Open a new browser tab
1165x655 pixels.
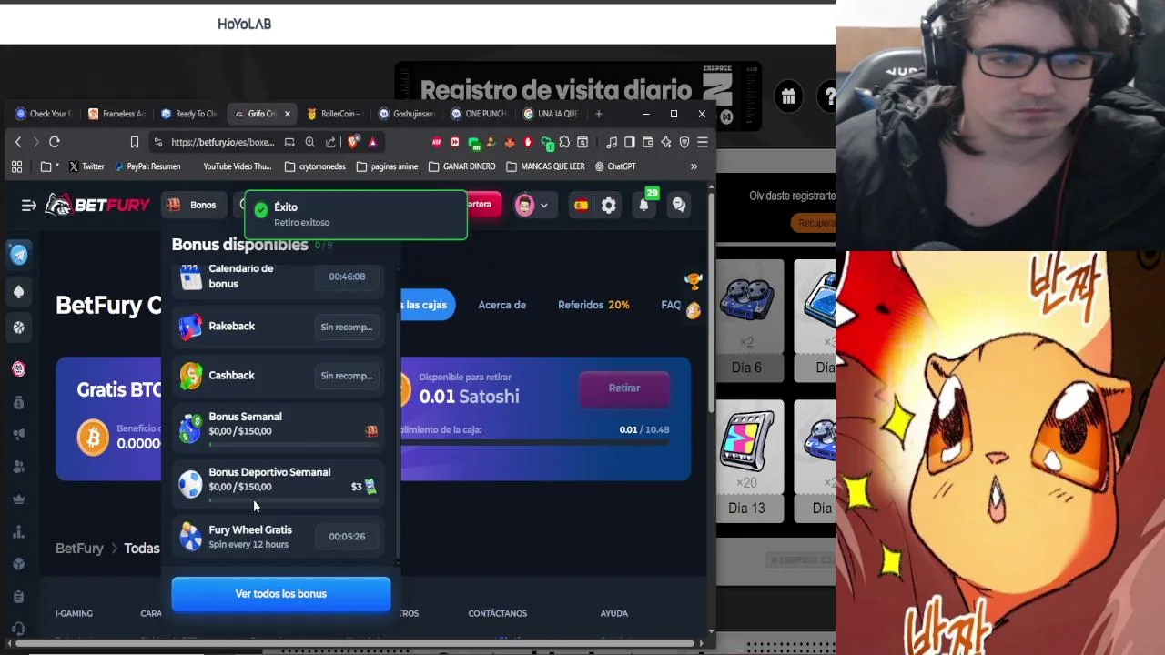pyautogui.click(x=598, y=114)
